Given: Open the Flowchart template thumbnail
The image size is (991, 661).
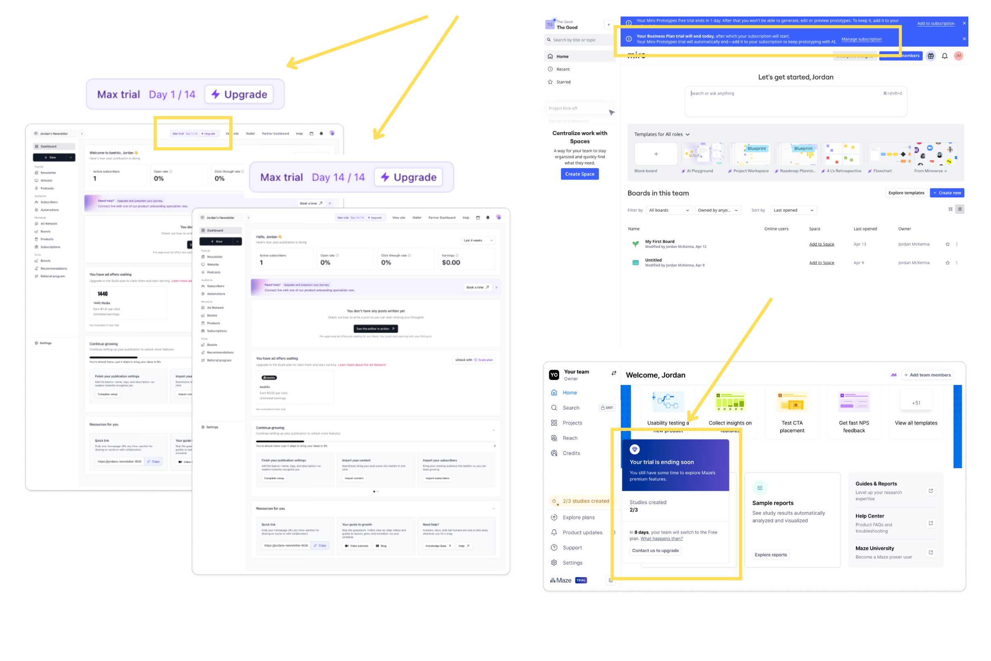Looking at the screenshot, I should pos(889,154).
